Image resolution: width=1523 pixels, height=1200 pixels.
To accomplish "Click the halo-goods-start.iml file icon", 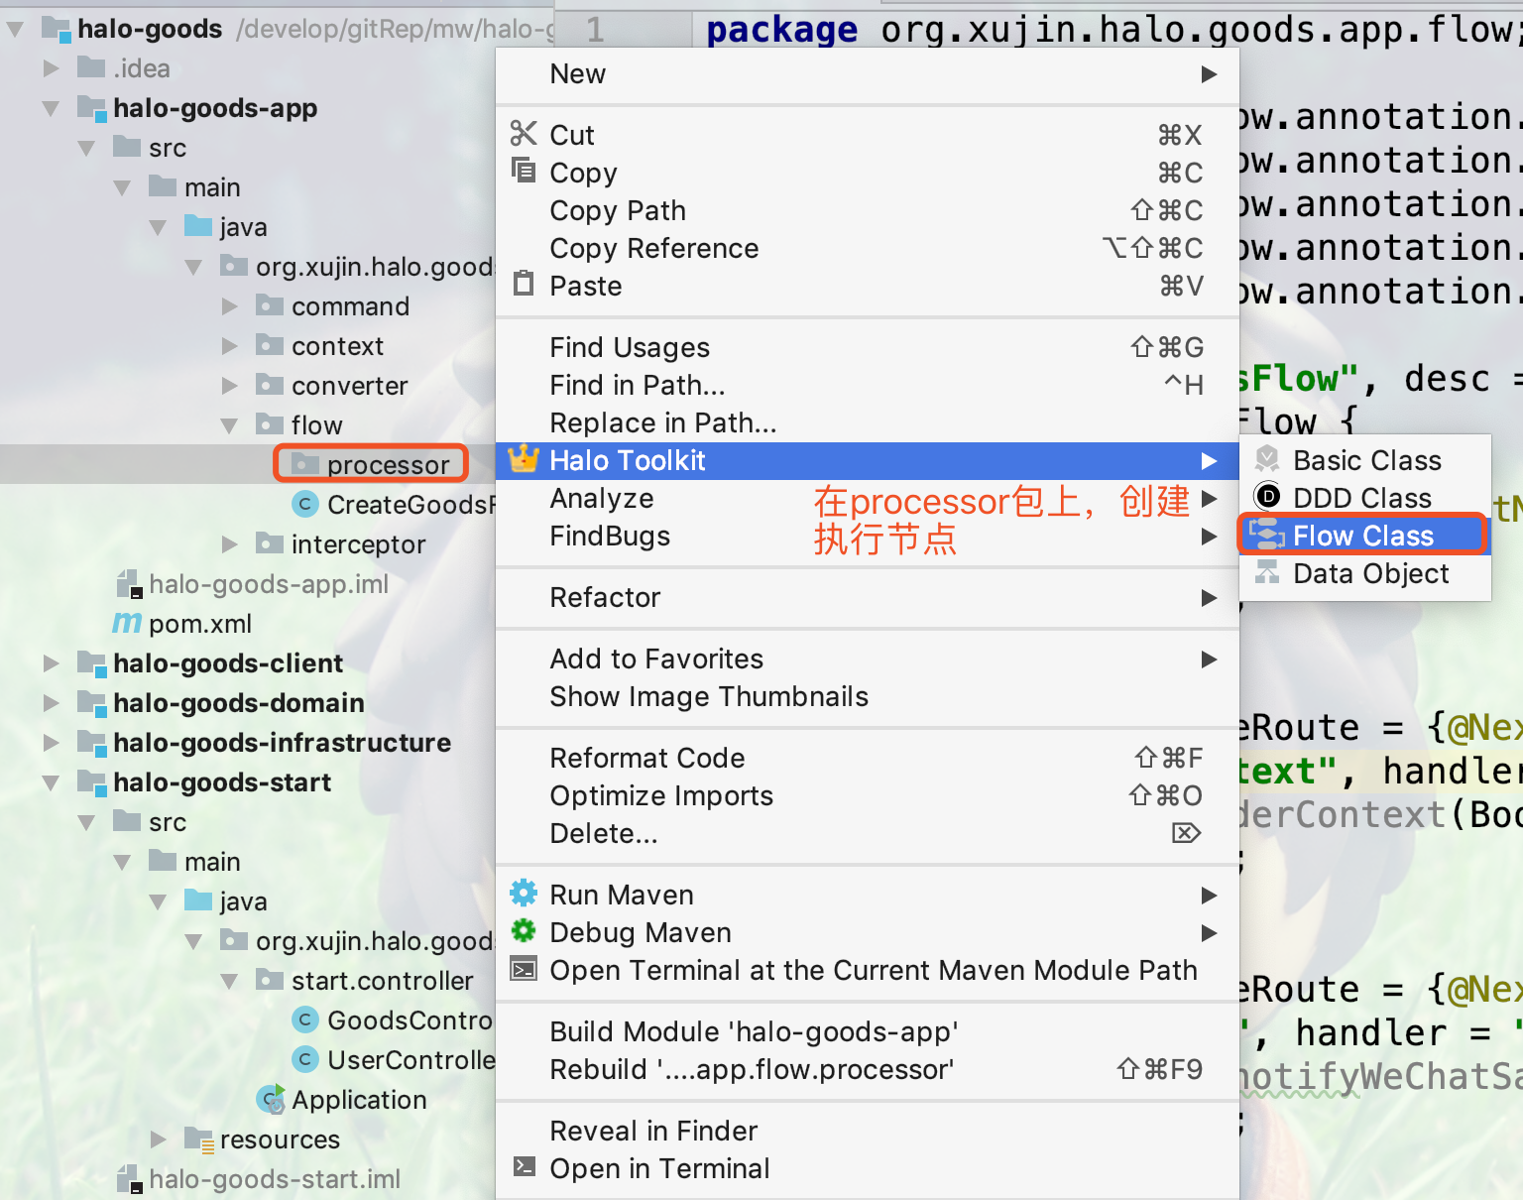I will 129,1178.
